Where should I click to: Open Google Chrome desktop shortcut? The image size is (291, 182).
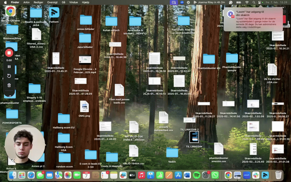point(11,12)
